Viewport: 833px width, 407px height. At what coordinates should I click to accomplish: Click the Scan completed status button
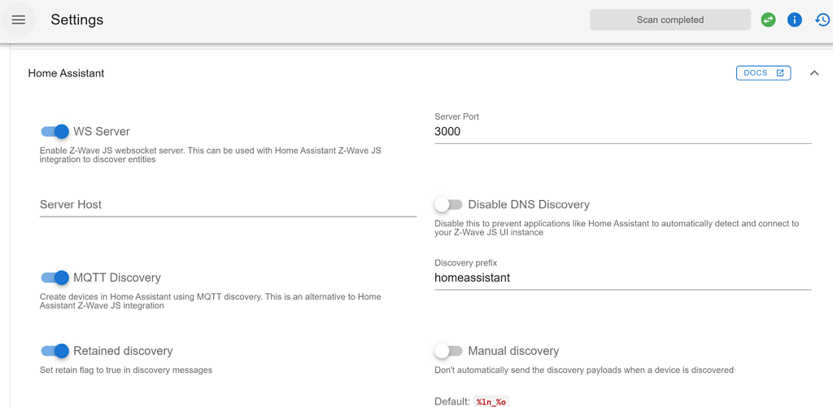[x=669, y=20]
